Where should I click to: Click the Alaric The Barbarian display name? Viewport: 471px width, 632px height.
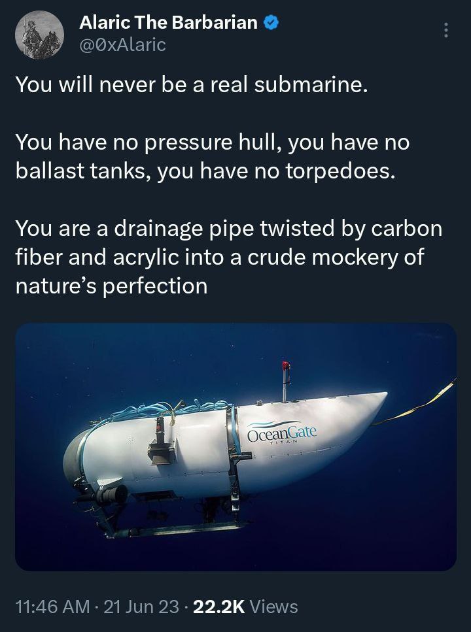point(168,23)
